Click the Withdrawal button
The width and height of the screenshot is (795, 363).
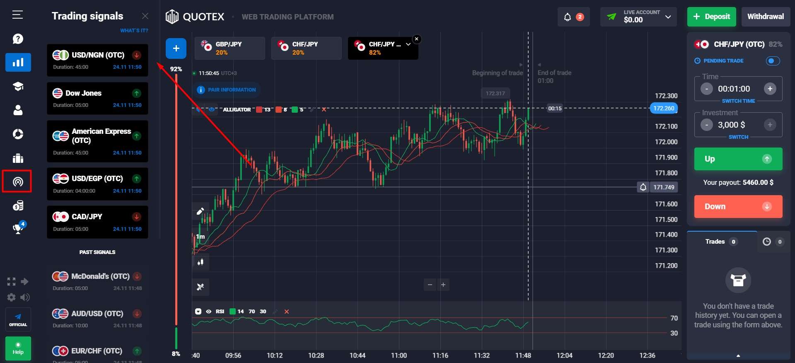[x=766, y=17]
